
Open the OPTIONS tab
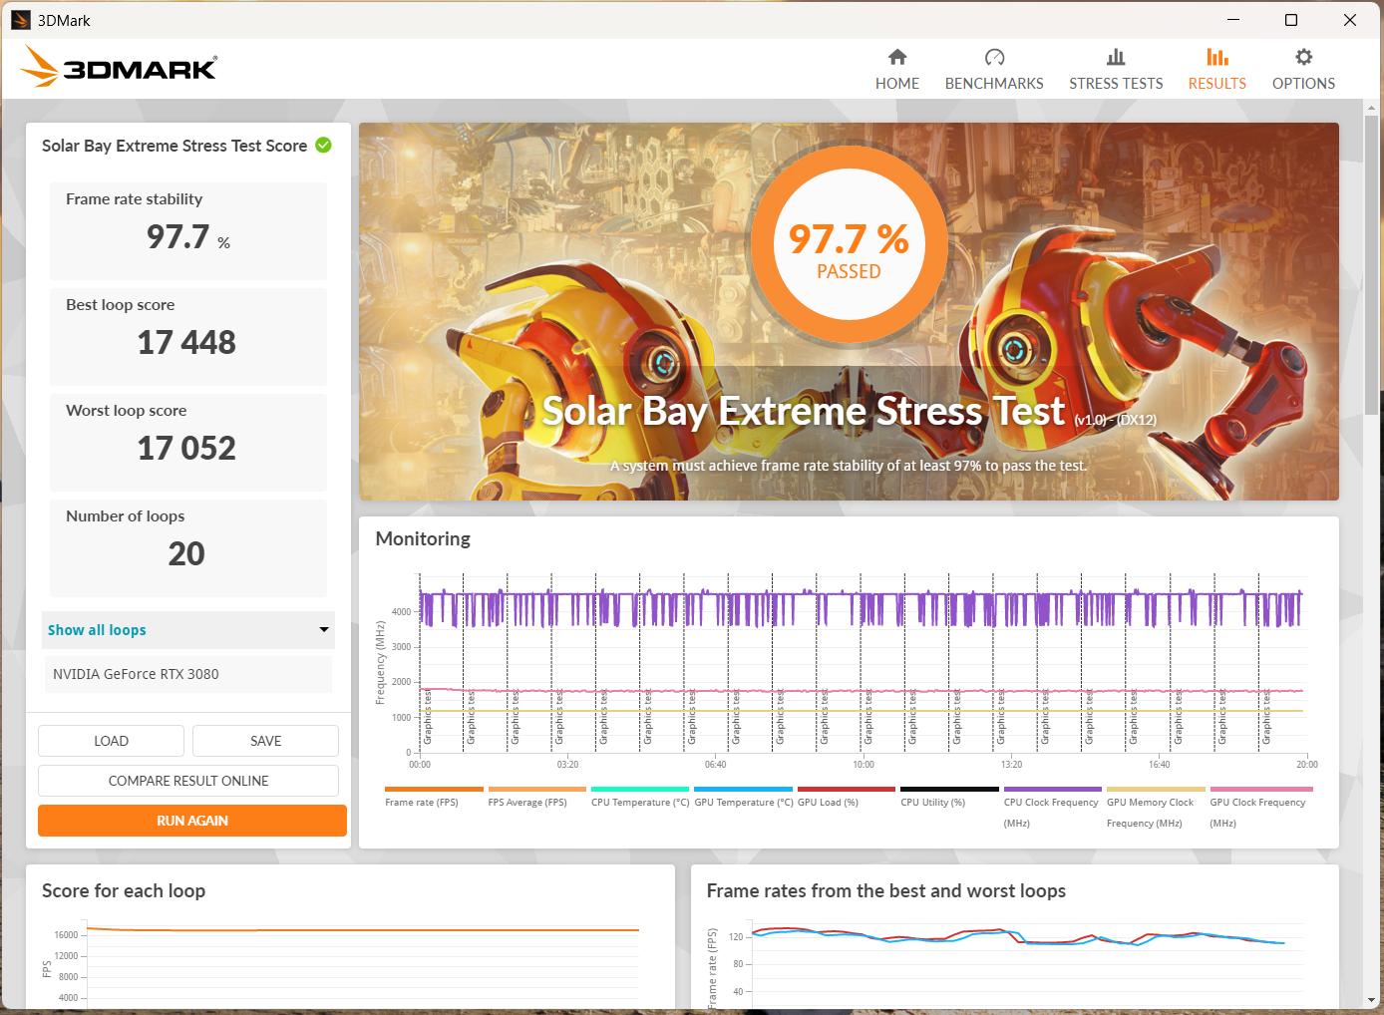click(x=1303, y=70)
